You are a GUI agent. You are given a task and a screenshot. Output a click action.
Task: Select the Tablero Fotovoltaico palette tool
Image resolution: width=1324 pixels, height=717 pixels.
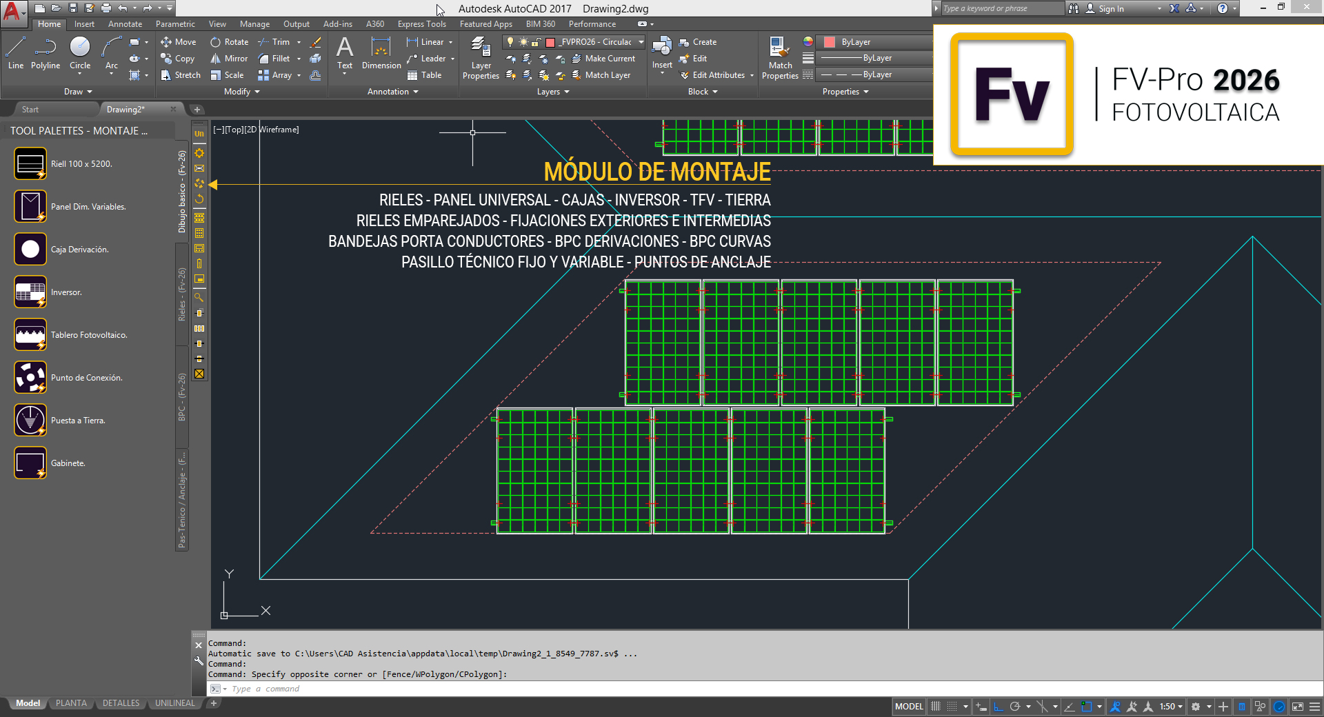(x=30, y=334)
